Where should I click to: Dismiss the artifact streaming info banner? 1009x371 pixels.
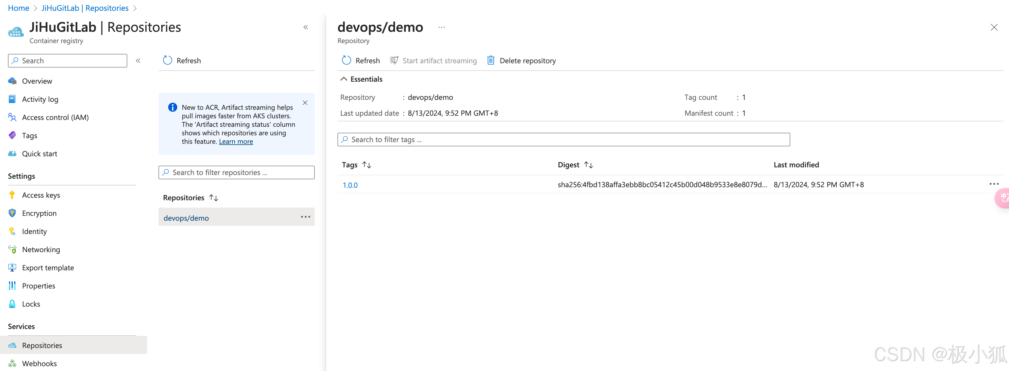[305, 103]
